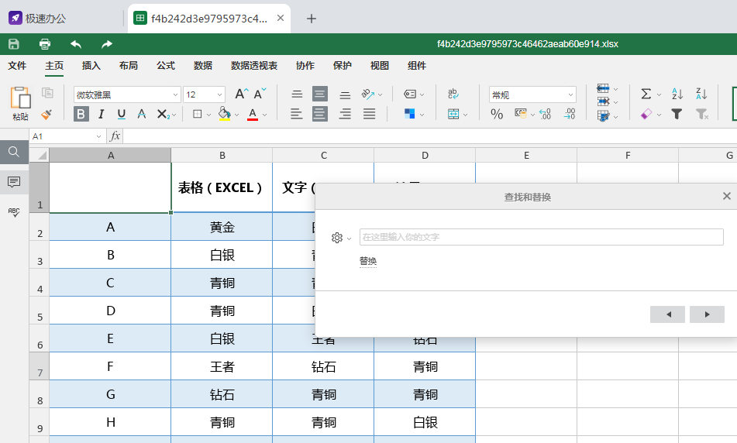
Task: Open the search panel in the left sidebar
Action: click(14, 152)
